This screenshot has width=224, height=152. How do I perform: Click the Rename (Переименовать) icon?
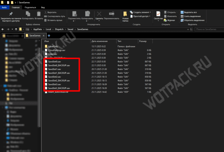(x=111, y=14)
